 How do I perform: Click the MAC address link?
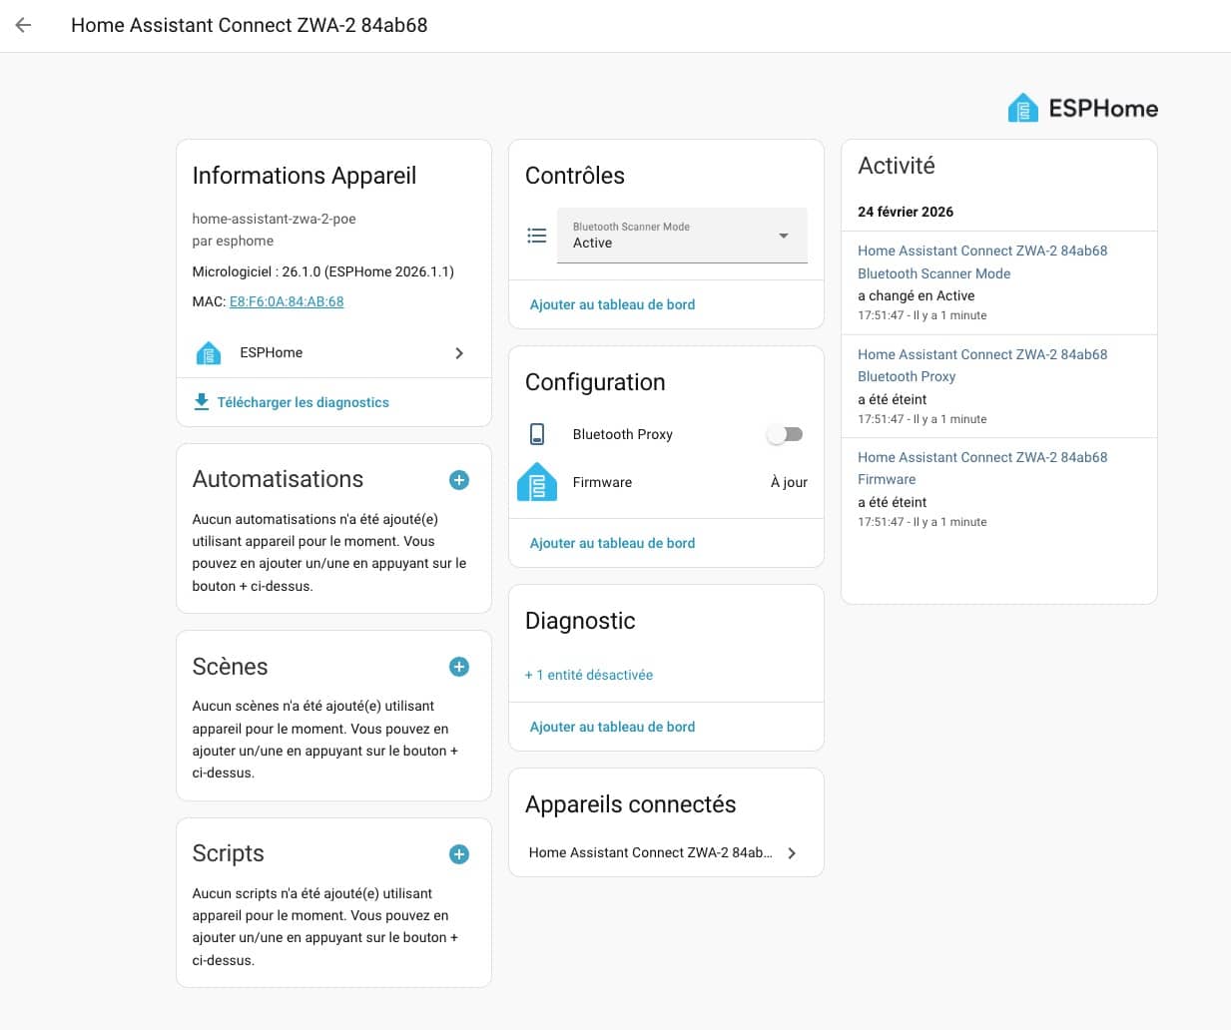tap(287, 301)
